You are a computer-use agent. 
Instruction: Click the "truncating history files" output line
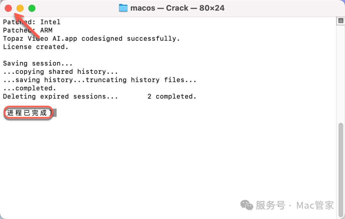click(100, 80)
